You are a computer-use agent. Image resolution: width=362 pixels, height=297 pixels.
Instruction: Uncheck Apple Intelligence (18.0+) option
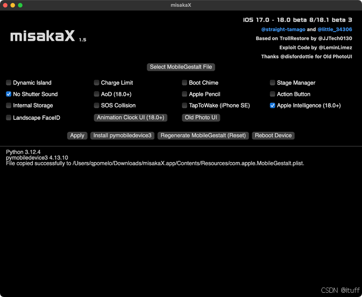tap(272, 105)
